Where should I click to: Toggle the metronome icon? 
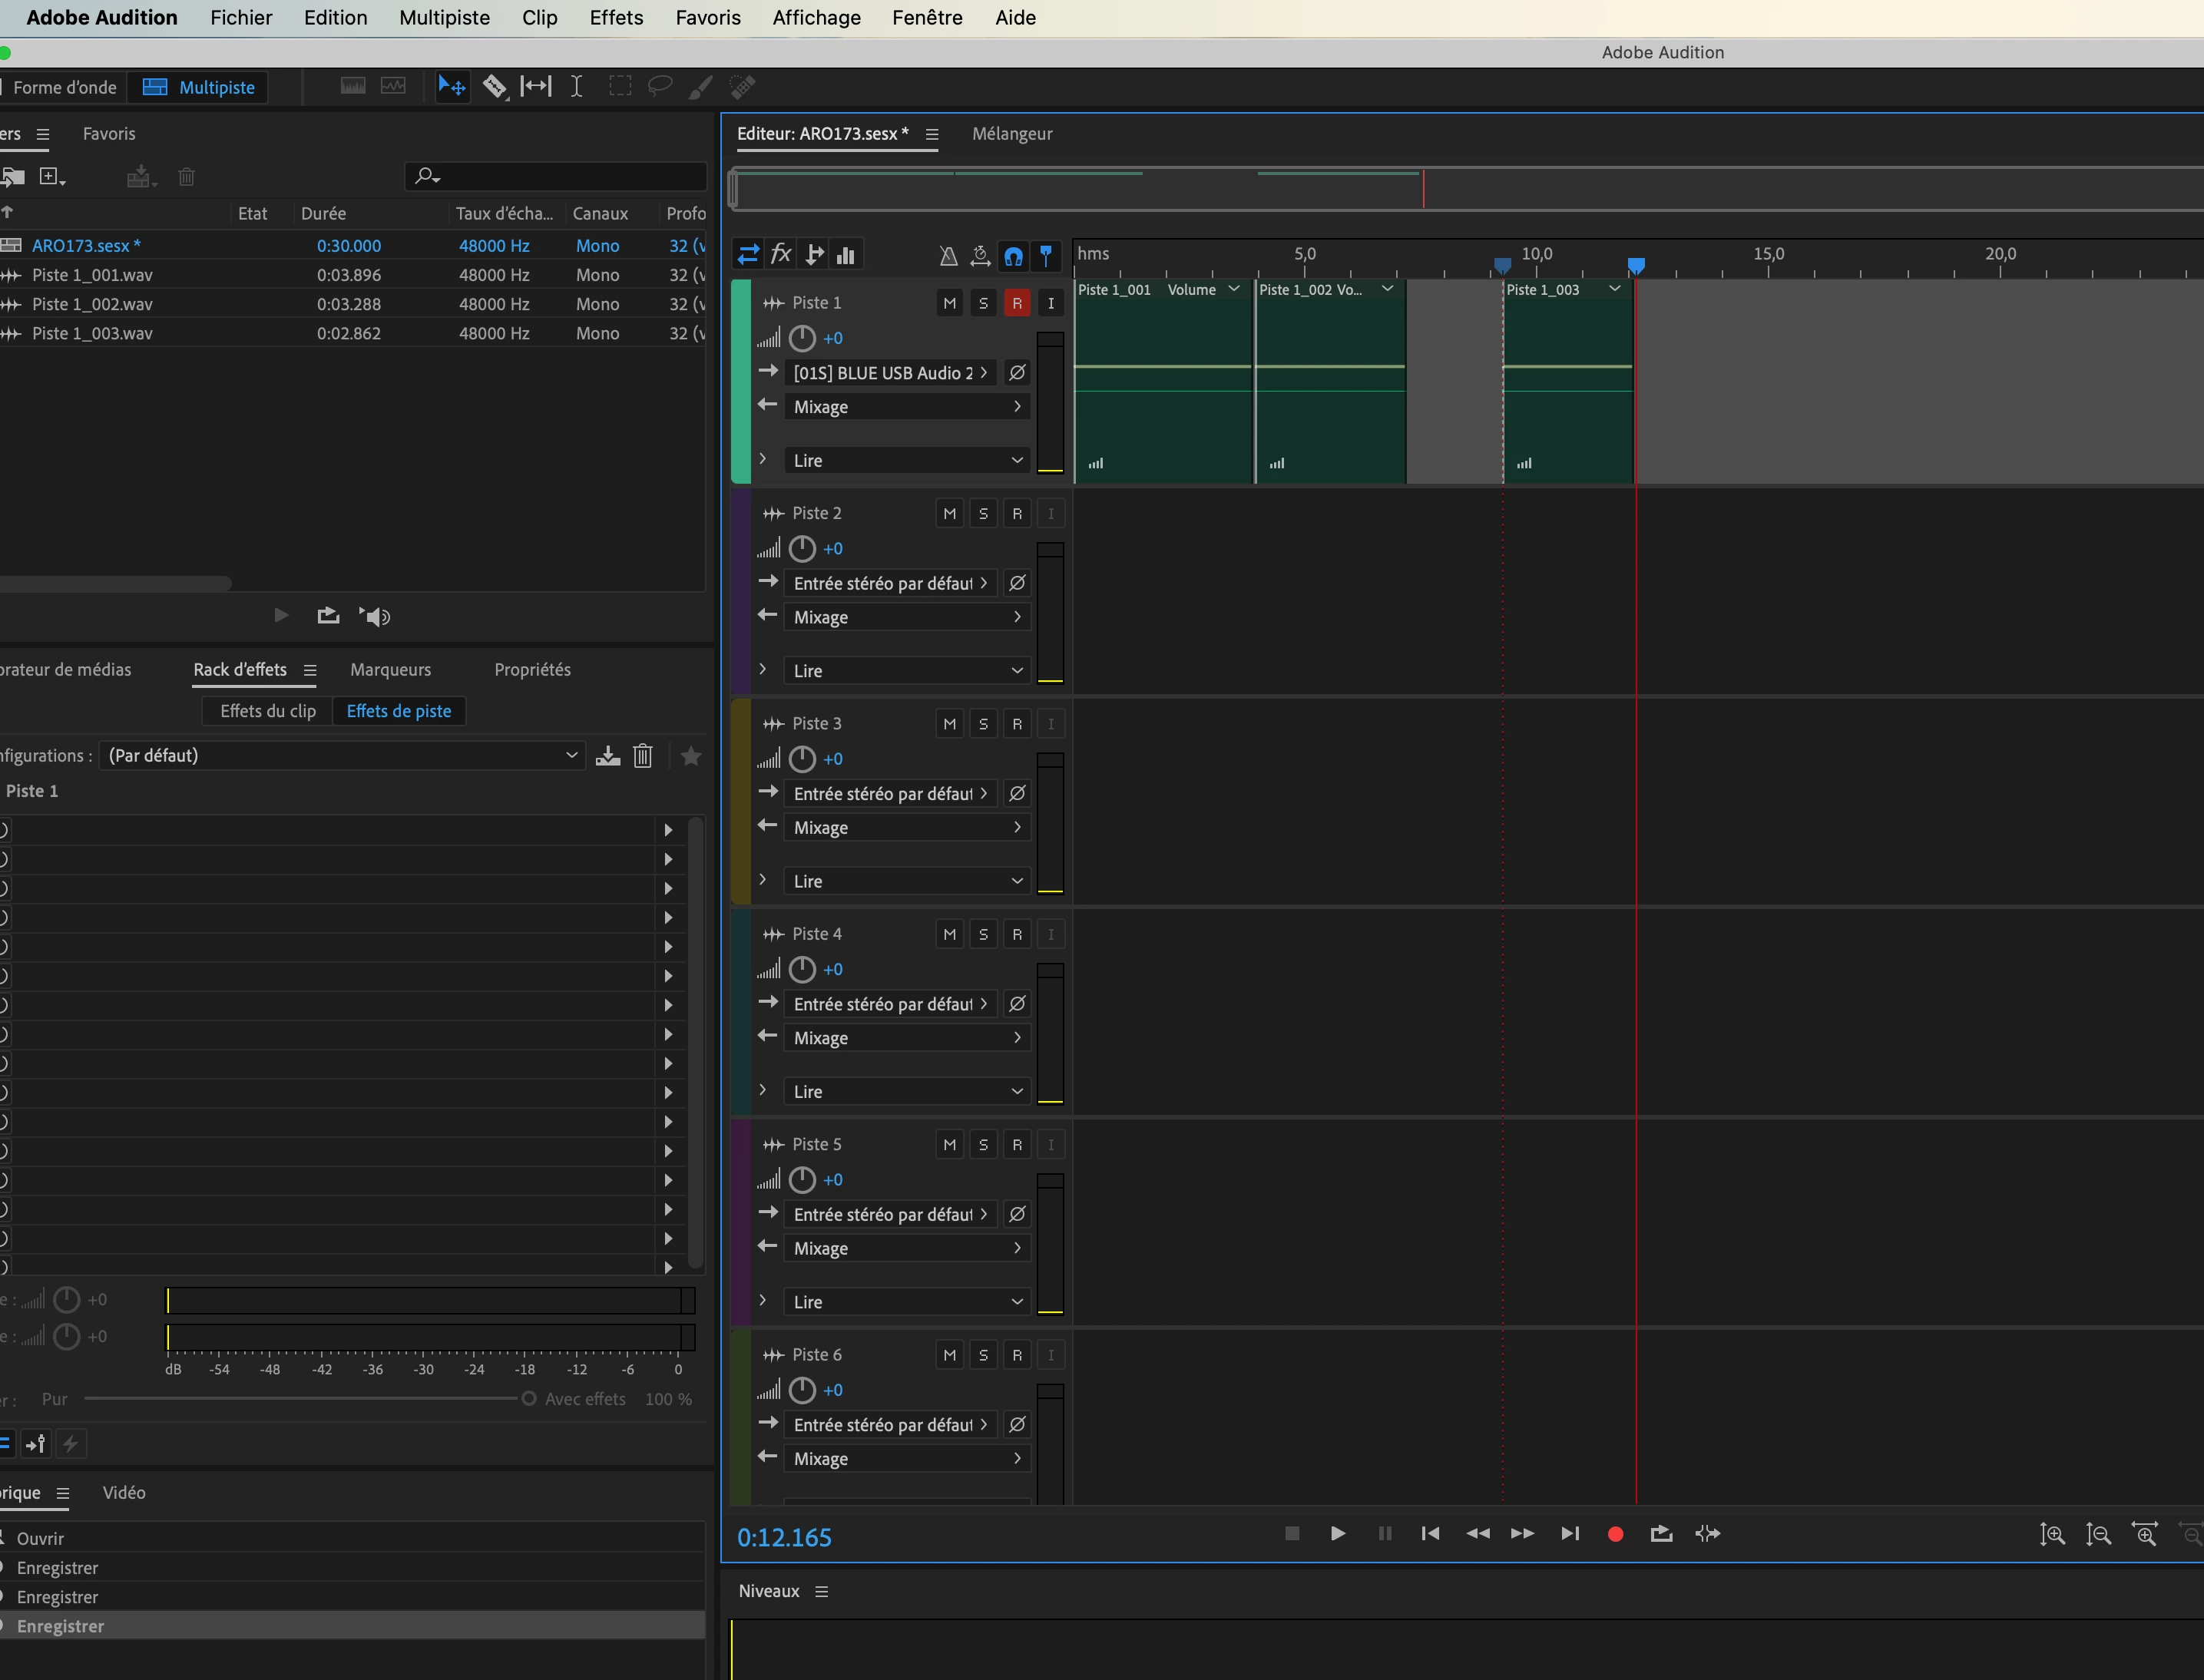click(948, 256)
